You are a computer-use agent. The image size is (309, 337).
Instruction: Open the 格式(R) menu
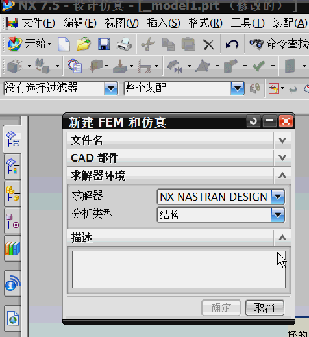pyautogui.click(x=206, y=23)
